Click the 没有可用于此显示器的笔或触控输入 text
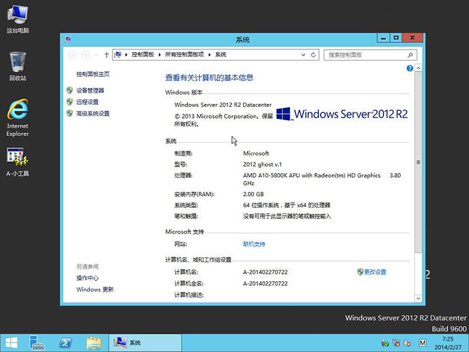The image size is (469, 352). [287, 216]
